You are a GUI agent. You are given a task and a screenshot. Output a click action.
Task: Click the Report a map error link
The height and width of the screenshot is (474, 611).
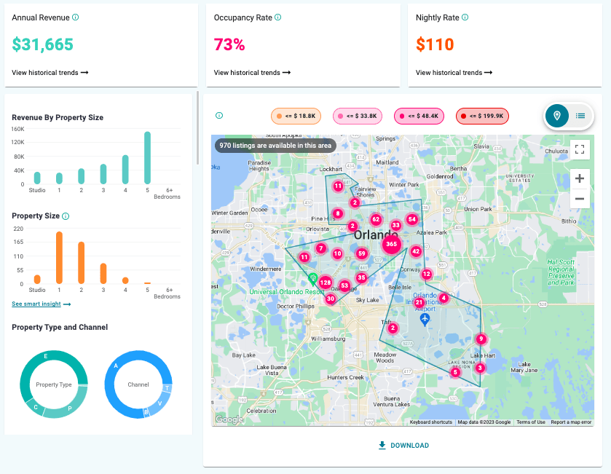571,422
